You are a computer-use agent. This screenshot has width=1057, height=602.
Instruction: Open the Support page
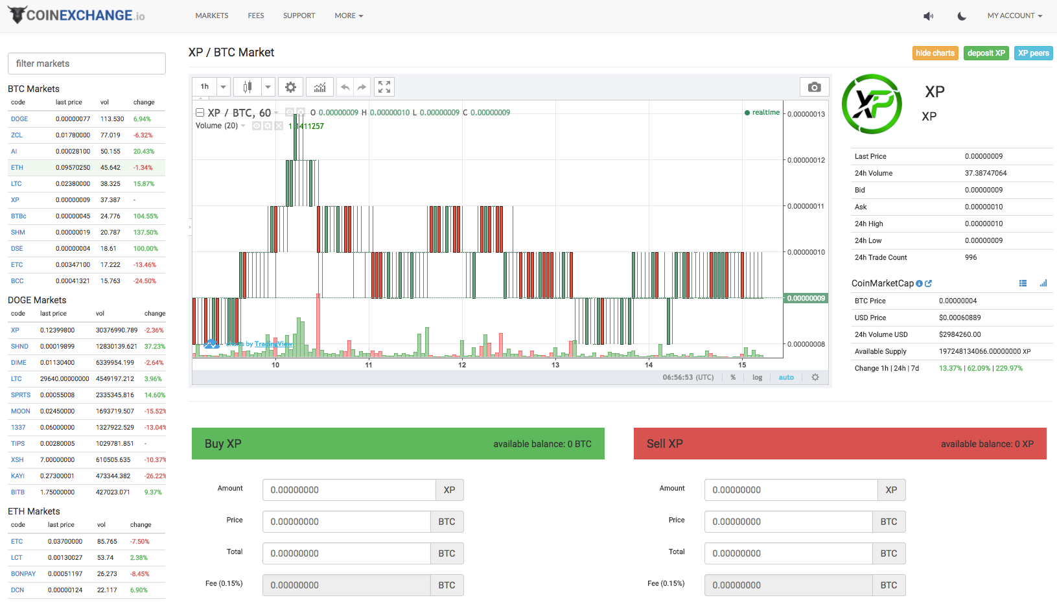pos(299,16)
